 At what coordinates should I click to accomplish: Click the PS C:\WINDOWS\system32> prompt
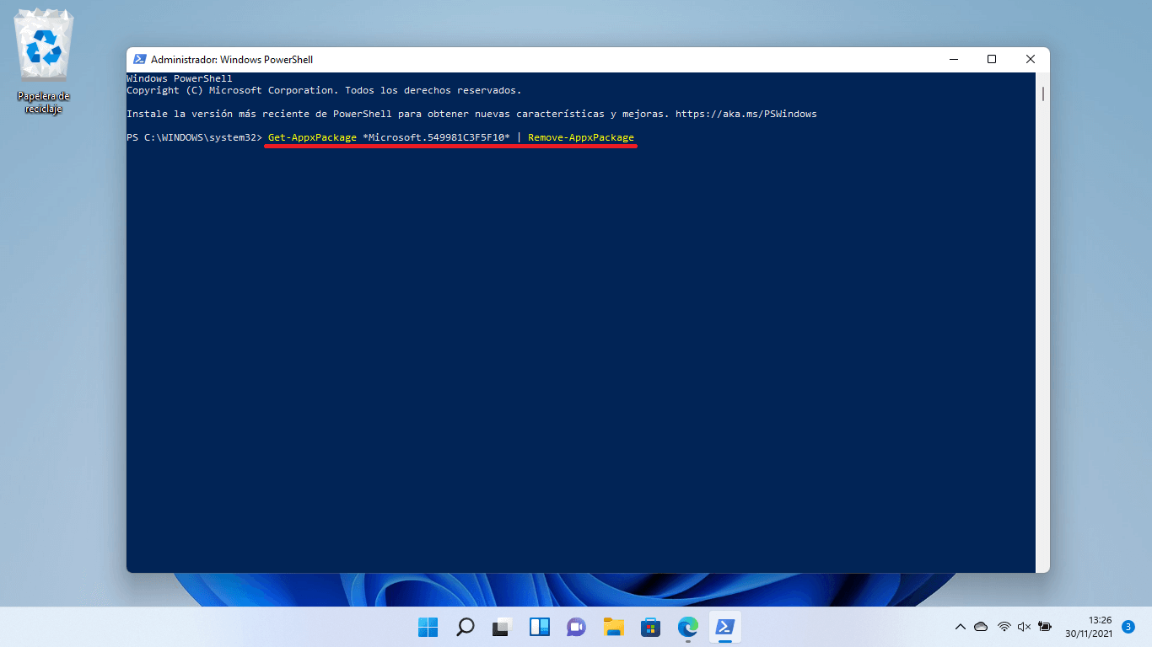[194, 137]
